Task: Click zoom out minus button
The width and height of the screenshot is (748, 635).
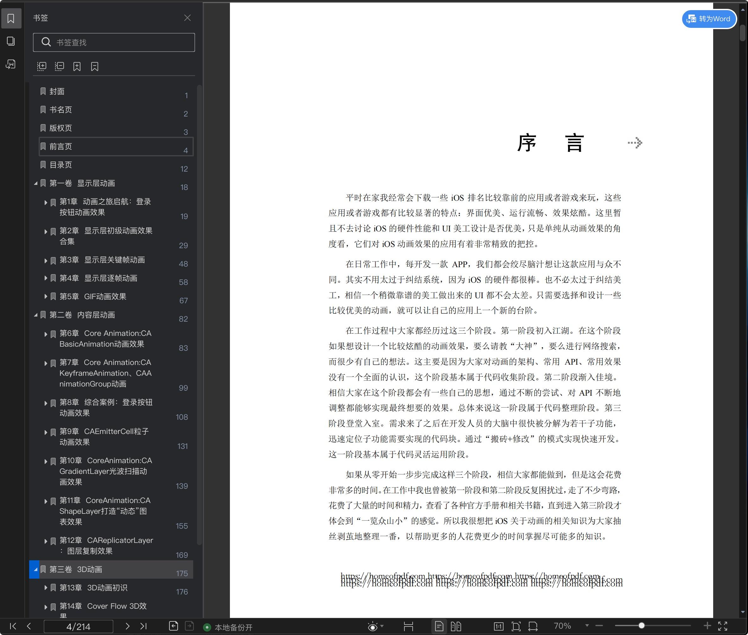Action: [x=599, y=626]
